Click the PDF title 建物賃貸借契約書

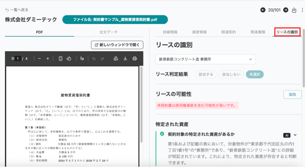[75, 95]
